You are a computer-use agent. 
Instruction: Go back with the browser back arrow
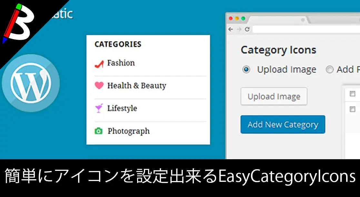point(231,29)
